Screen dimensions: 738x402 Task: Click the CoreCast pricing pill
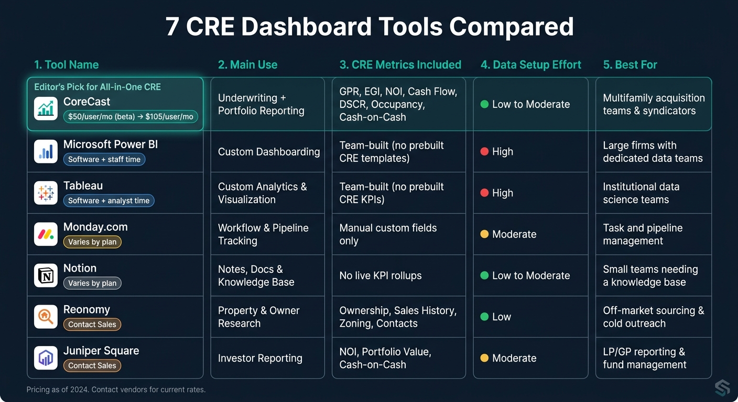[131, 117]
